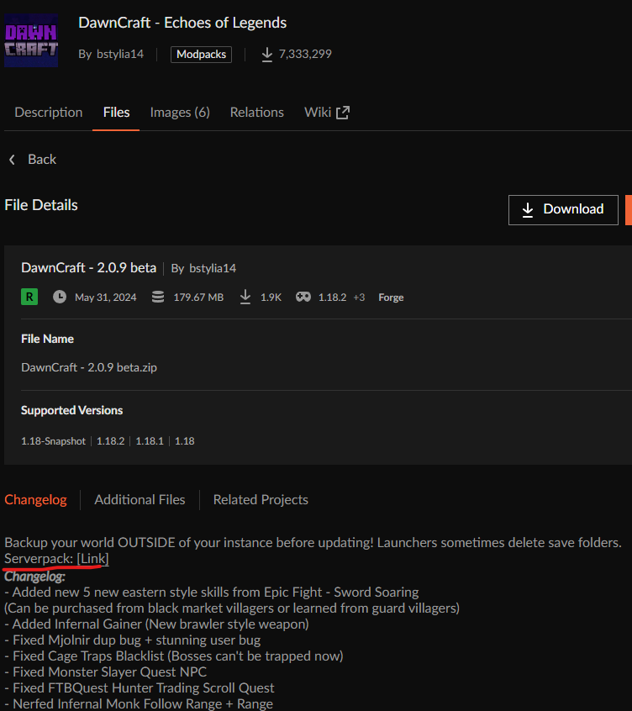Screen dimensions: 632x711
Task: Select the Backup your world warning text
Action: coord(313,542)
